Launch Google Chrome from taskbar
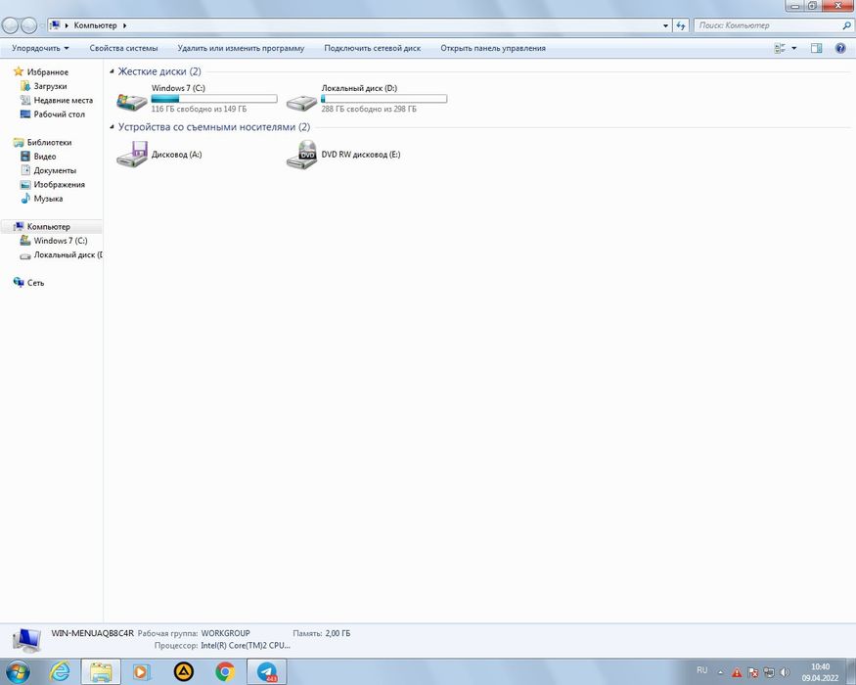Viewport: 856px width, 685px height. (x=225, y=671)
